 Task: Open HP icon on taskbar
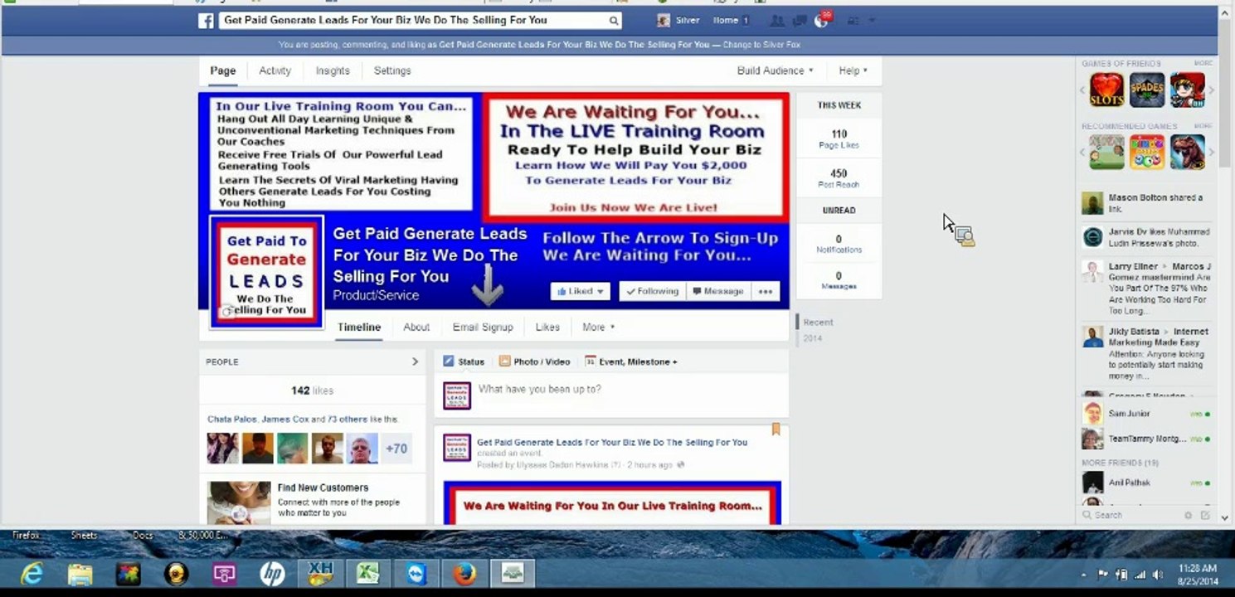click(x=272, y=573)
